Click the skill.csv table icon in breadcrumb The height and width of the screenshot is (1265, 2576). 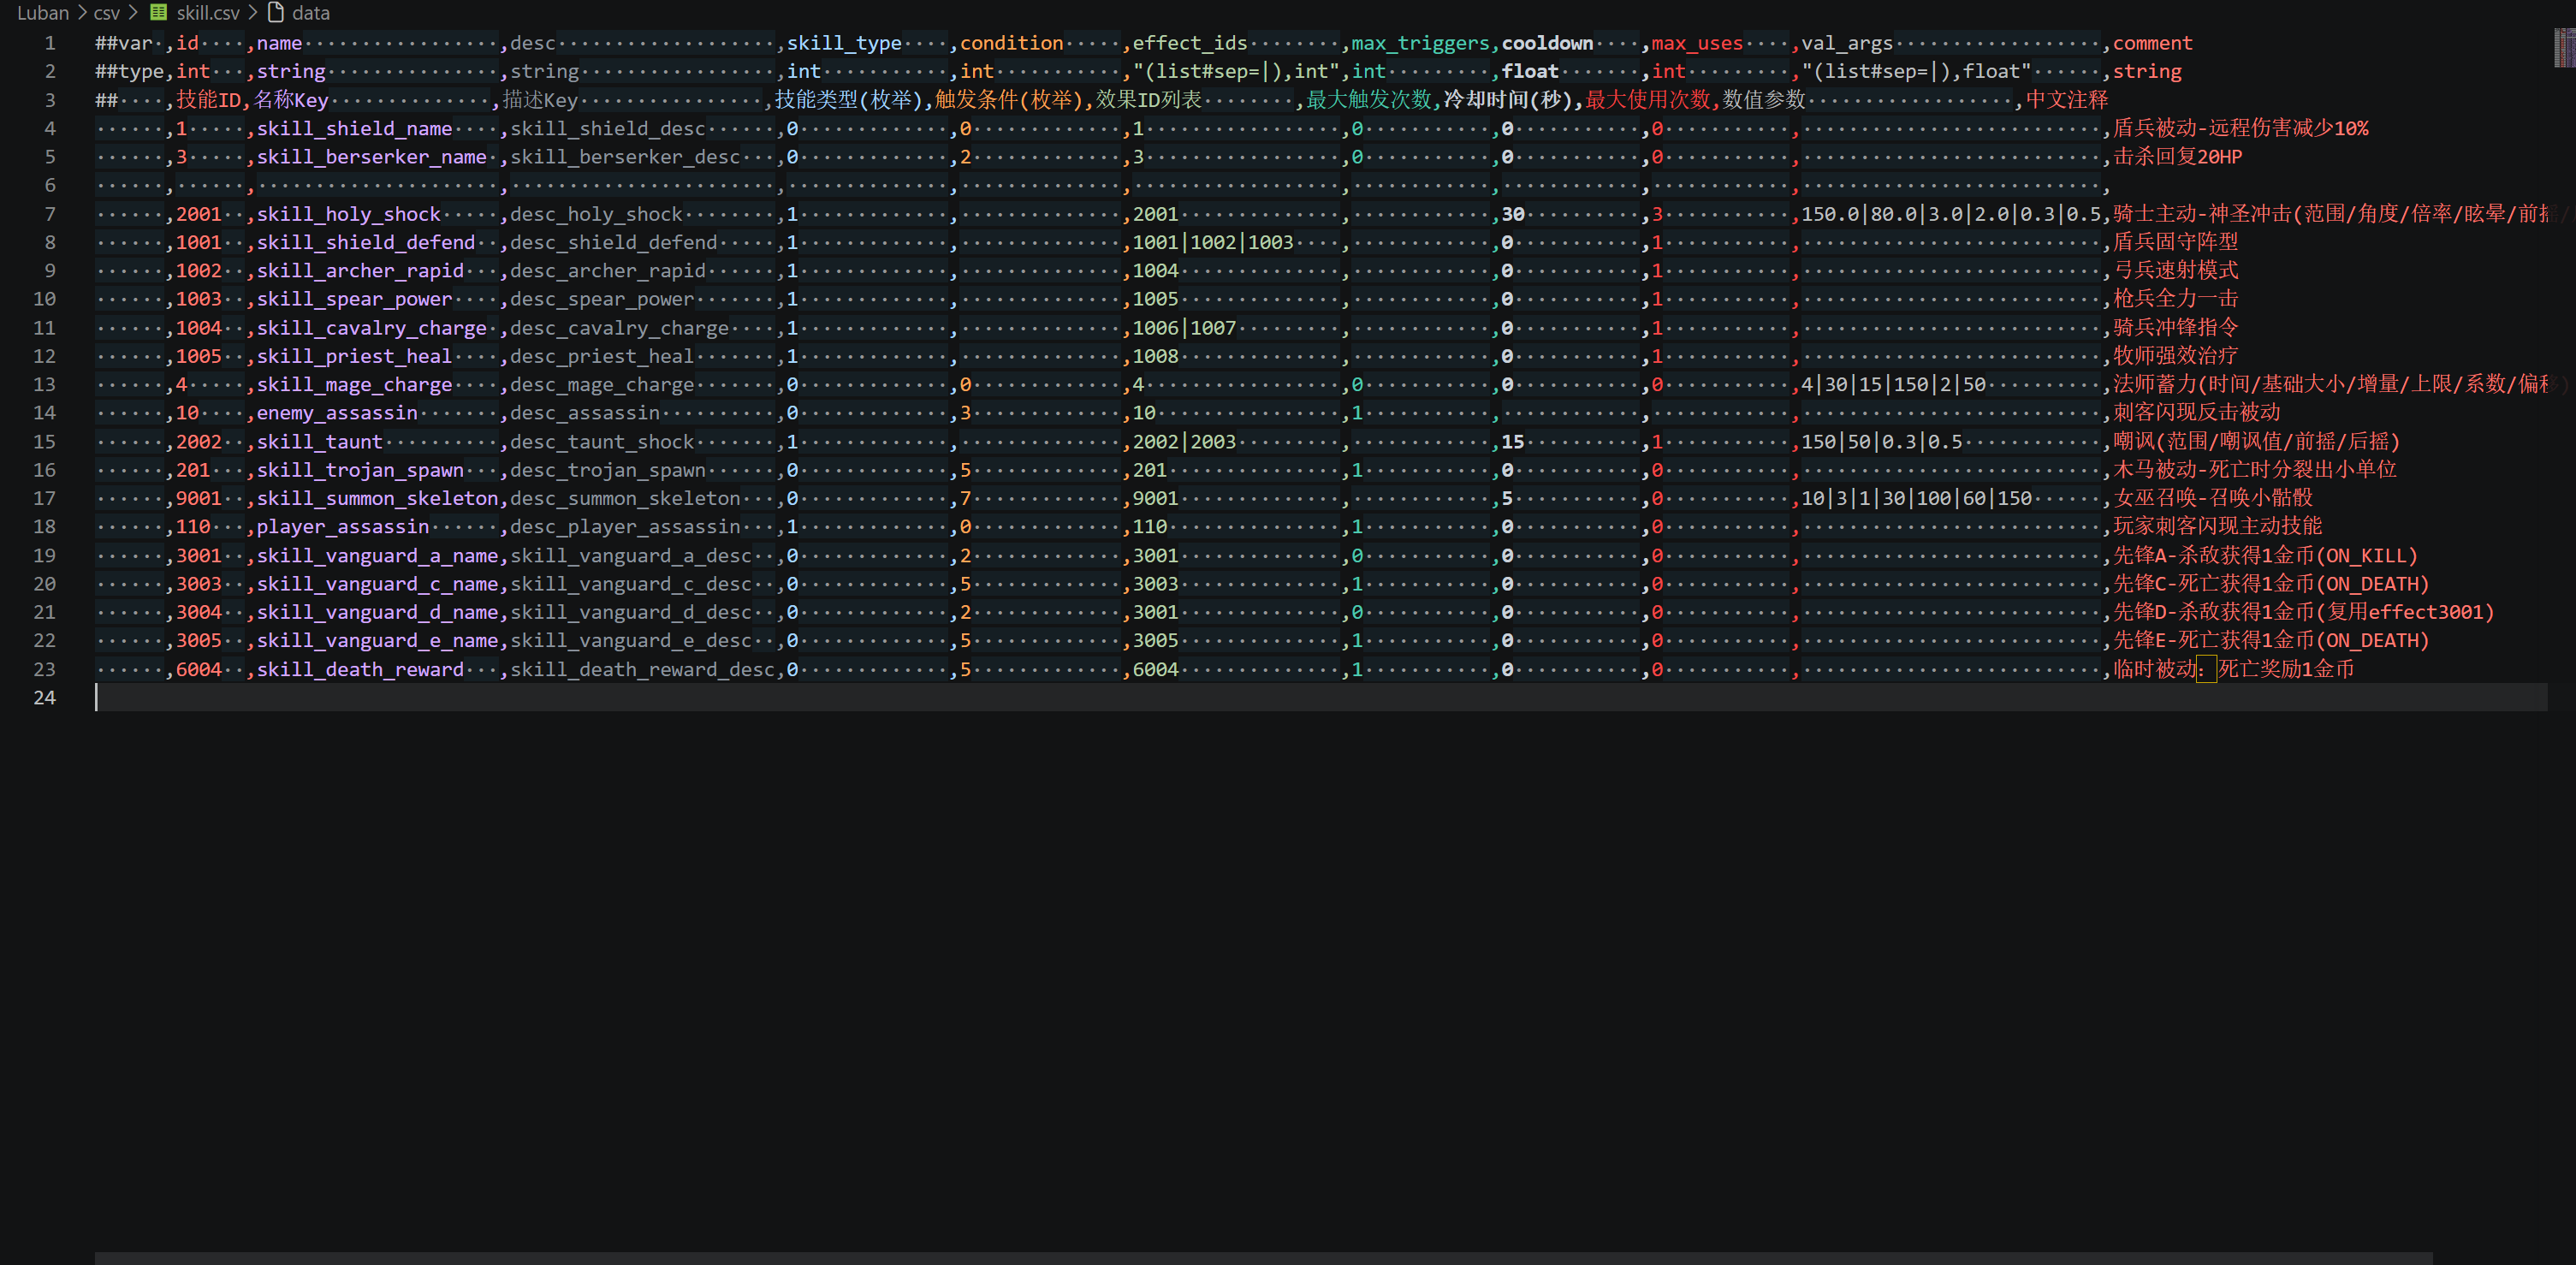click(x=158, y=12)
